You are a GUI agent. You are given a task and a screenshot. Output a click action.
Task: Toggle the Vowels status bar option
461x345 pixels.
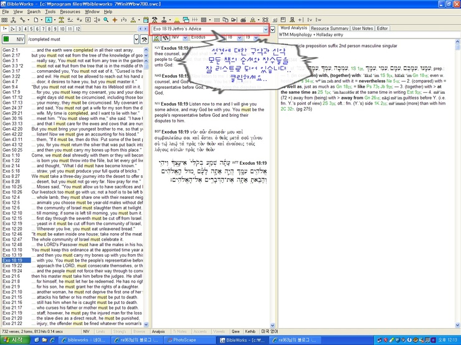219,331
